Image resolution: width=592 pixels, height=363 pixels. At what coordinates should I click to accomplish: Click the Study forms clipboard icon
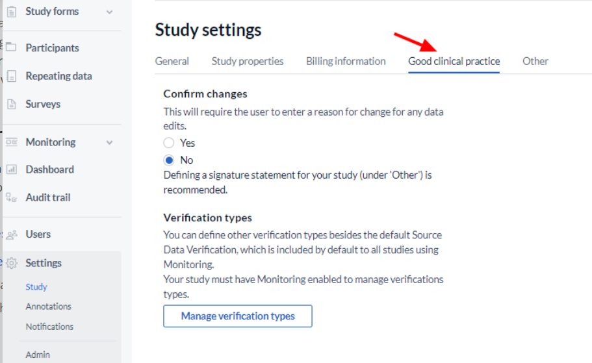pos(12,12)
